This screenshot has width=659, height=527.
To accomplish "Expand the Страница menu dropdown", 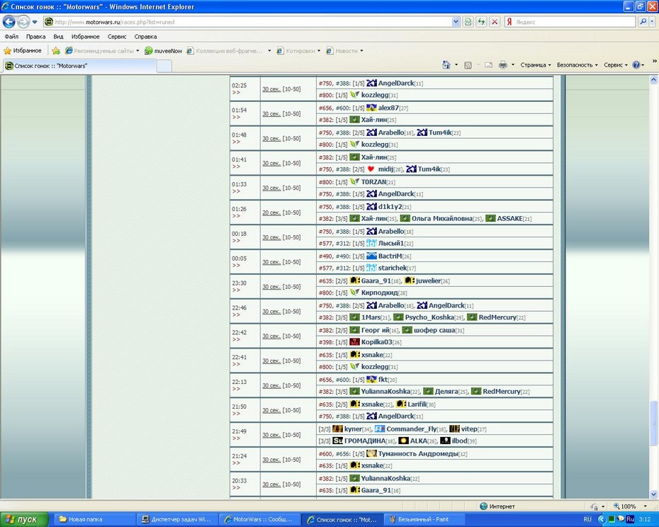I will (536, 65).
